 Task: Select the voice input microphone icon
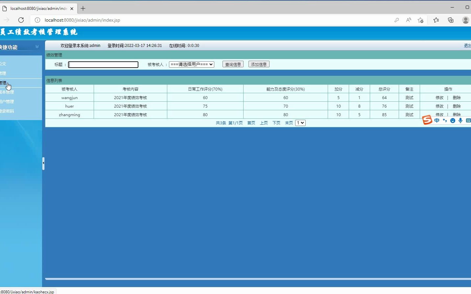point(460,120)
